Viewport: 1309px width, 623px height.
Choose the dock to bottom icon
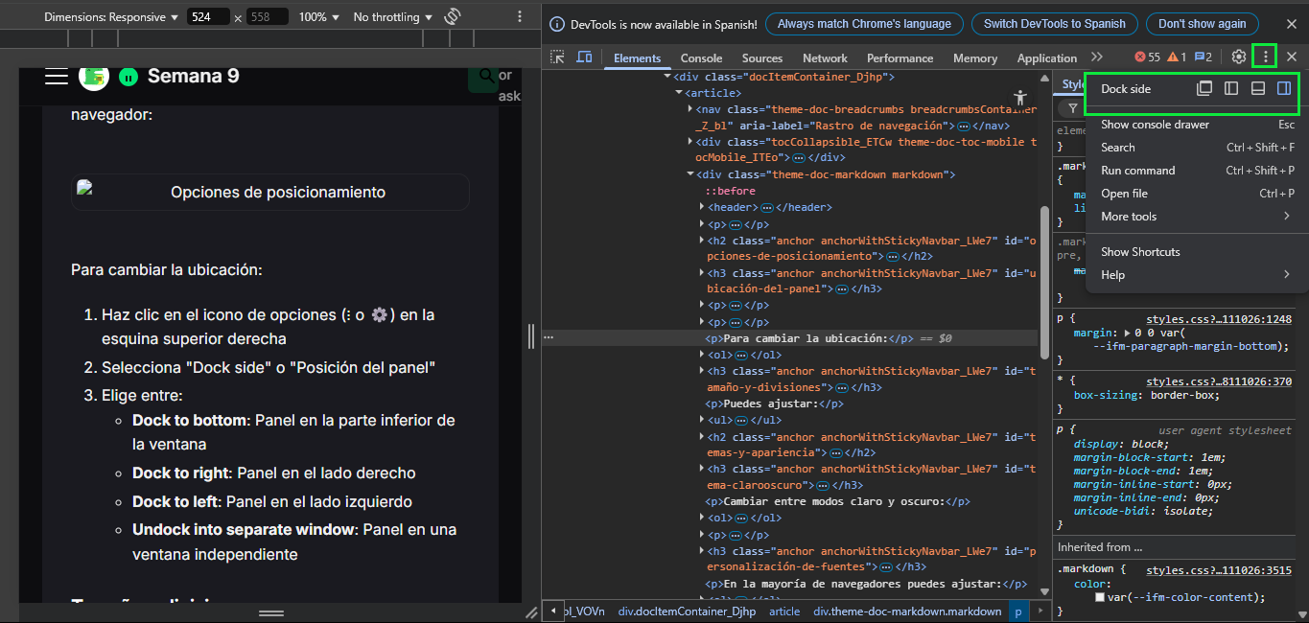tap(1258, 89)
